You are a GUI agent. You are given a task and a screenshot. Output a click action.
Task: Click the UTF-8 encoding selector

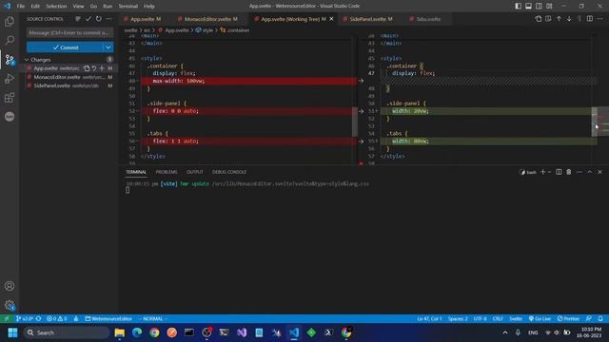point(480,319)
